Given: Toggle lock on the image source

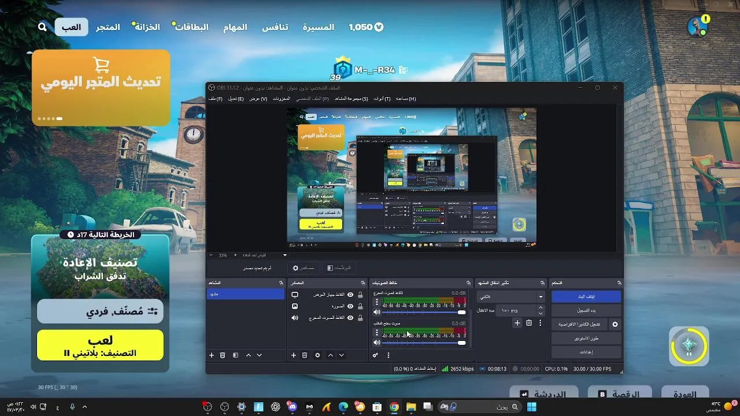Looking at the screenshot, I should (x=361, y=306).
